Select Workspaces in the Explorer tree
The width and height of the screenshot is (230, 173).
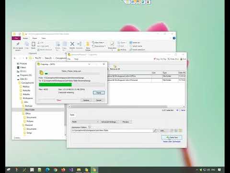28,98
